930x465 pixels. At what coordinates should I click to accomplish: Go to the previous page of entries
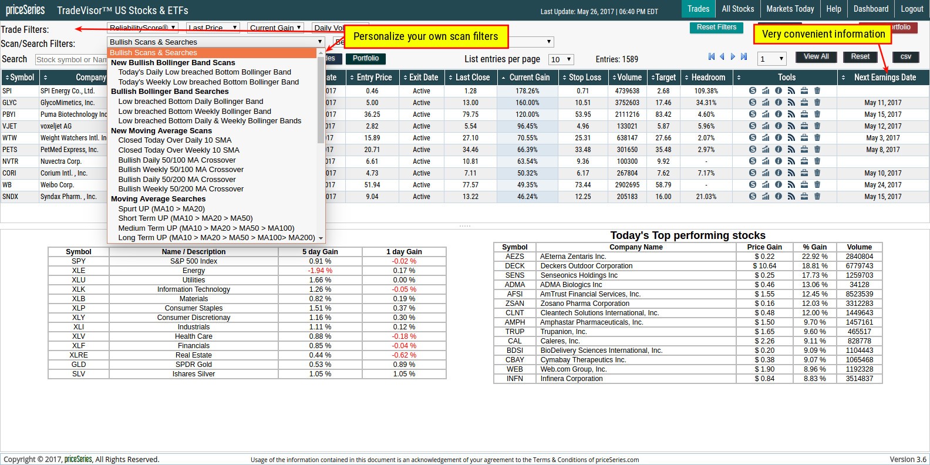pos(722,57)
